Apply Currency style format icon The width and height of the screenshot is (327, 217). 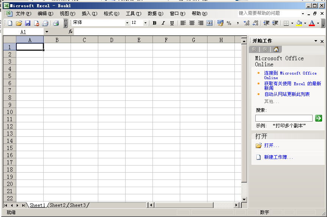pyautogui.click(x=220, y=23)
